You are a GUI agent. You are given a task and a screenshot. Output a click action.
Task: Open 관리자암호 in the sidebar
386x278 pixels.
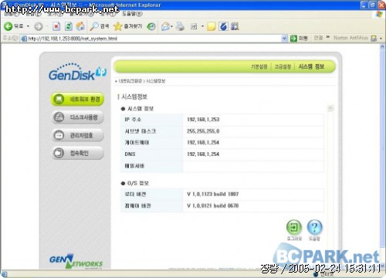tap(77, 135)
